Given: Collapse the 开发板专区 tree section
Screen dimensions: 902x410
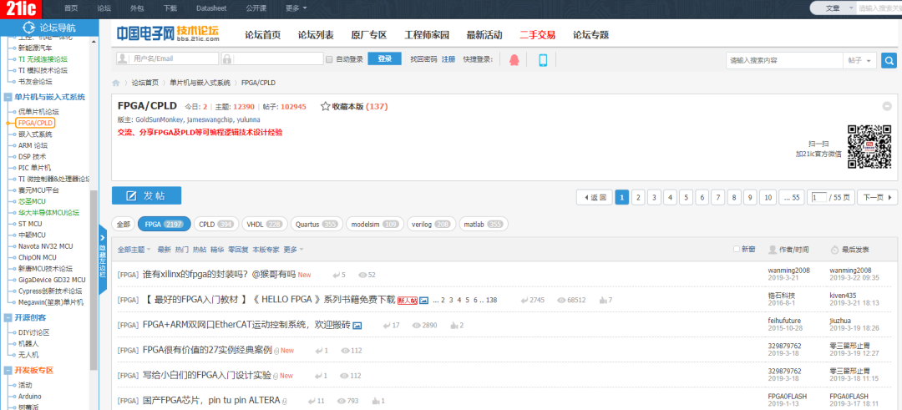Looking at the screenshot, I should pos(8,370).
